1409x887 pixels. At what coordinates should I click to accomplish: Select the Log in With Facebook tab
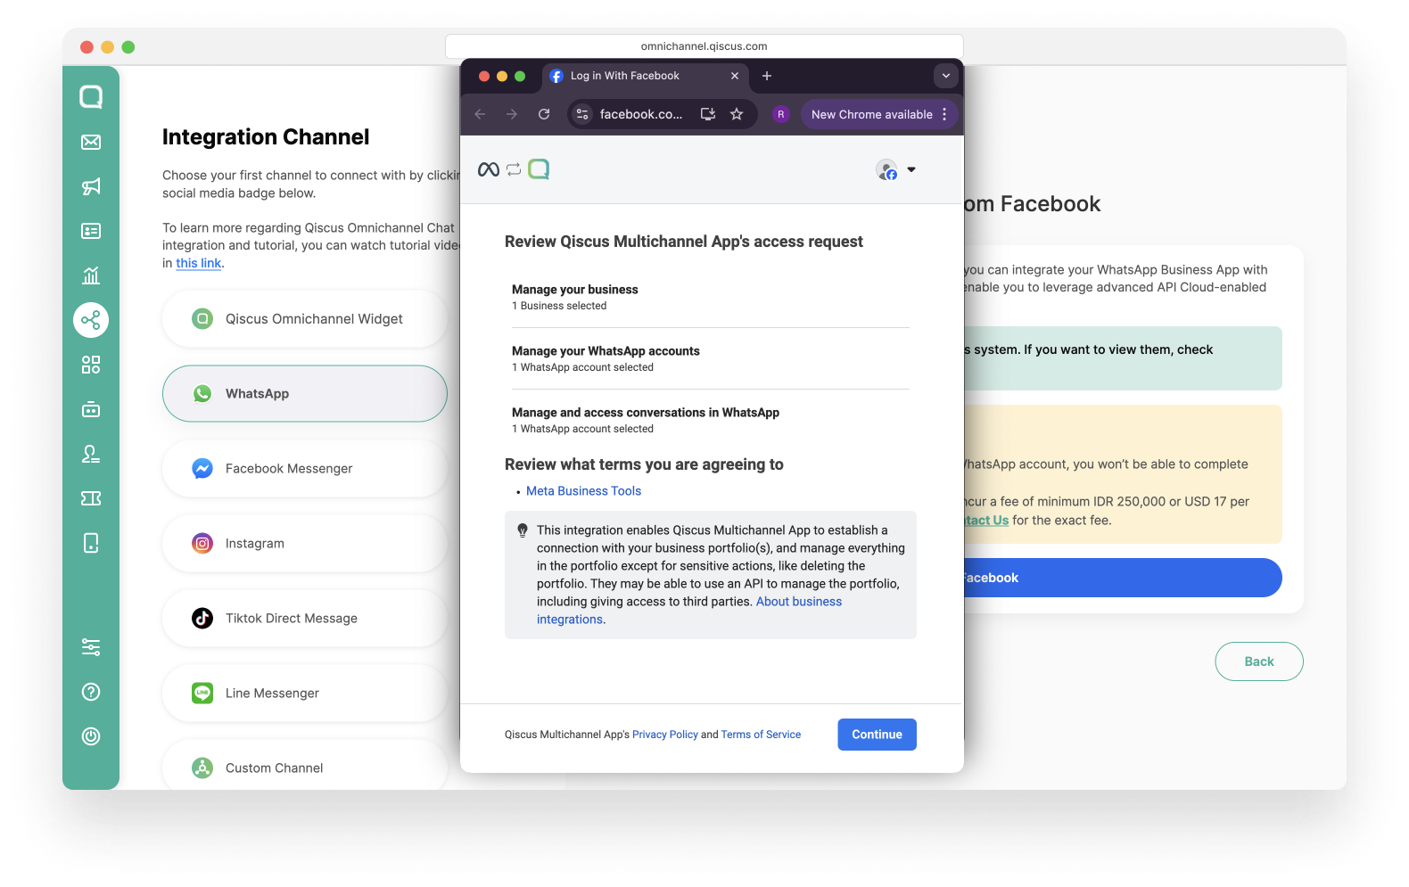(646, 76)
